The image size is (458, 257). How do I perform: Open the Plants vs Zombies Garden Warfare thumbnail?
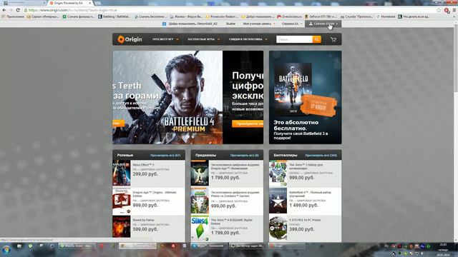tap(200, 201)
